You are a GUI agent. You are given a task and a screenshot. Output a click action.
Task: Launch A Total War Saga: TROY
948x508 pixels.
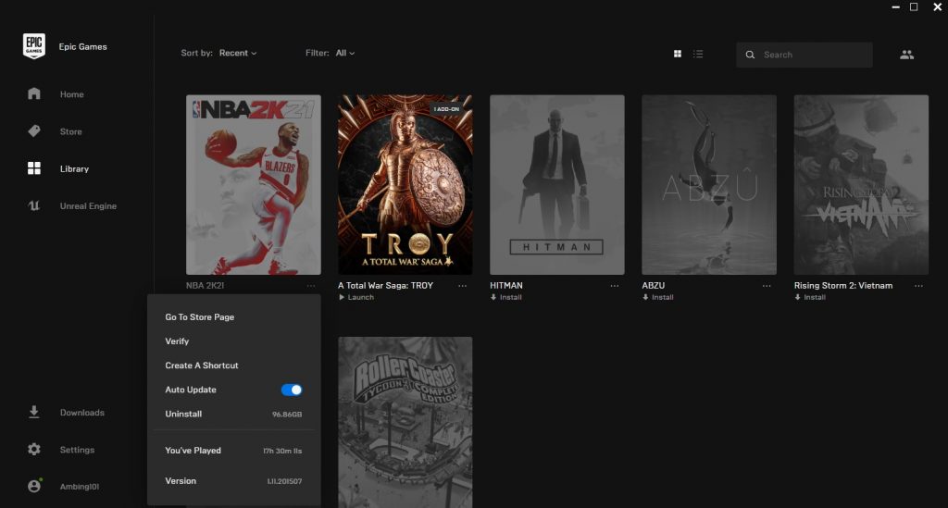coord(356,297)
